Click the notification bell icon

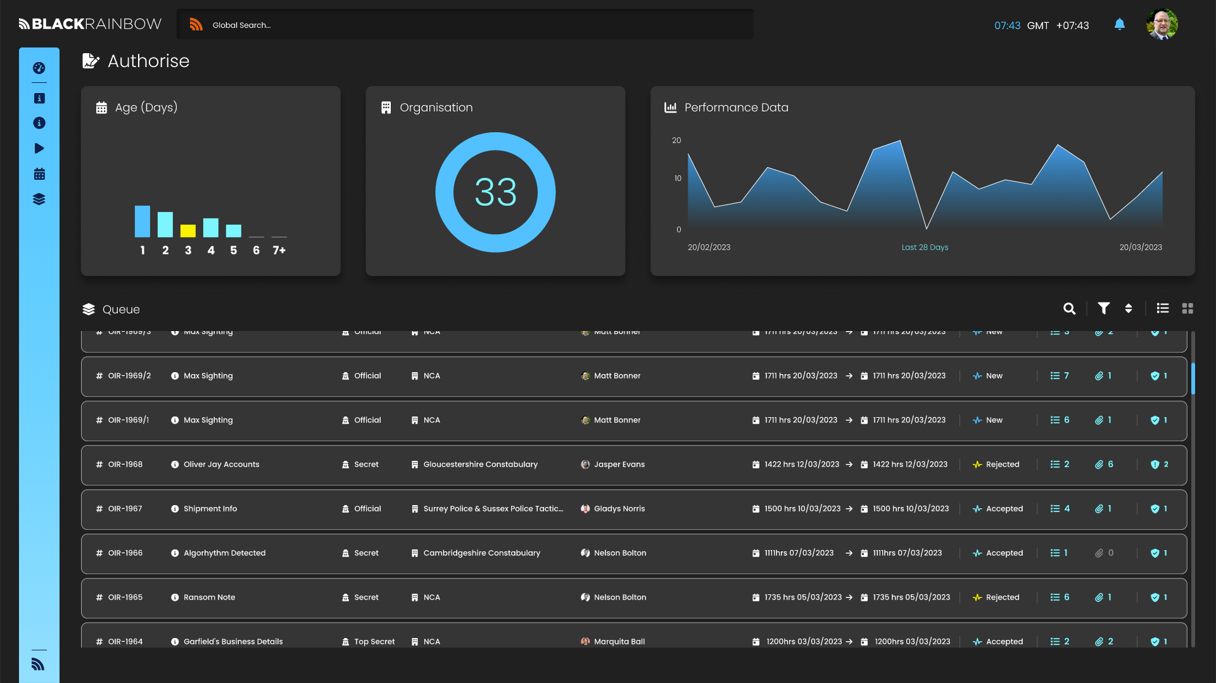pos(1120,24)
